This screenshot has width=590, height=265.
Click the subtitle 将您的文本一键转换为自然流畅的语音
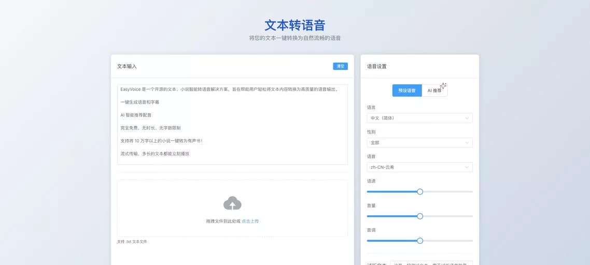tap(294, 38)
